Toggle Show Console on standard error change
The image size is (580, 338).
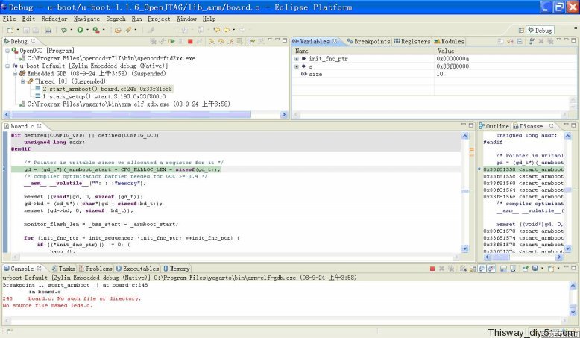491,269
